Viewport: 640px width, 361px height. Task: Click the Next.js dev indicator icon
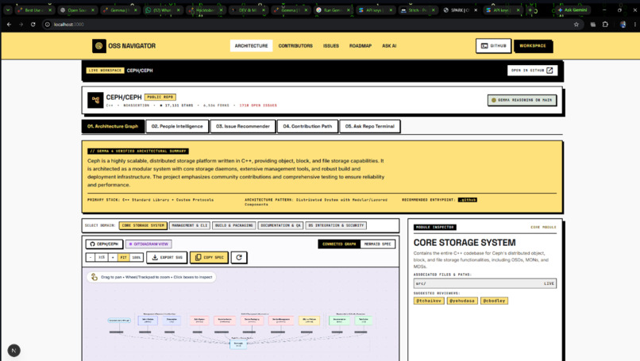coord(13,351)
